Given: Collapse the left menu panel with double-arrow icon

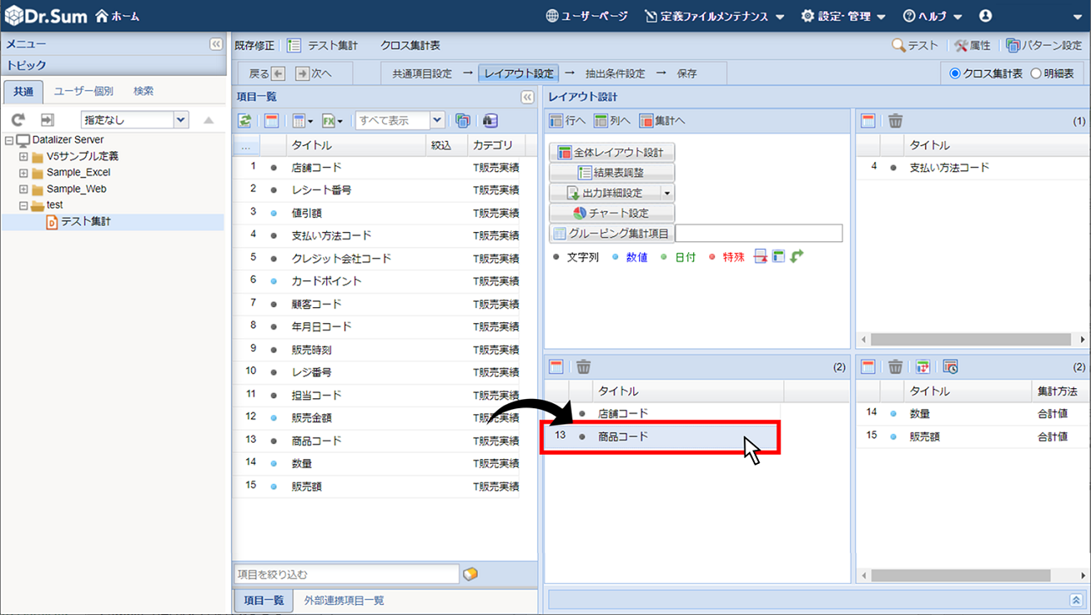Looking at the screenshot, I should (216, 45).
